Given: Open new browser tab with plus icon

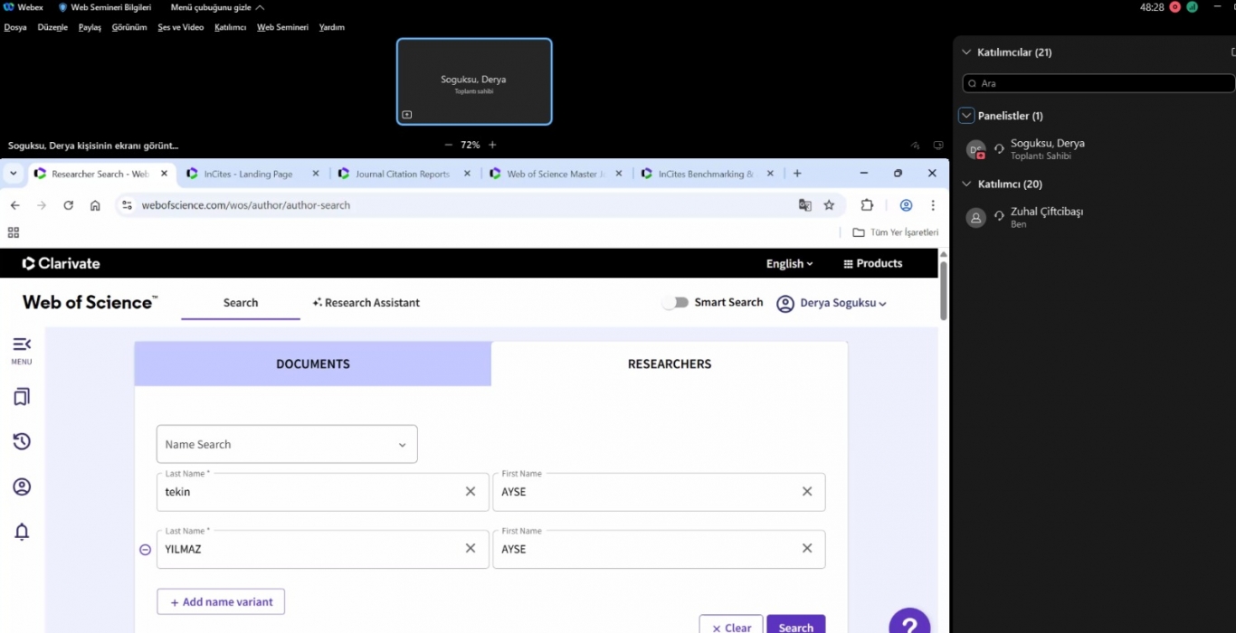Looking at the screenshot, I should 797,174.
